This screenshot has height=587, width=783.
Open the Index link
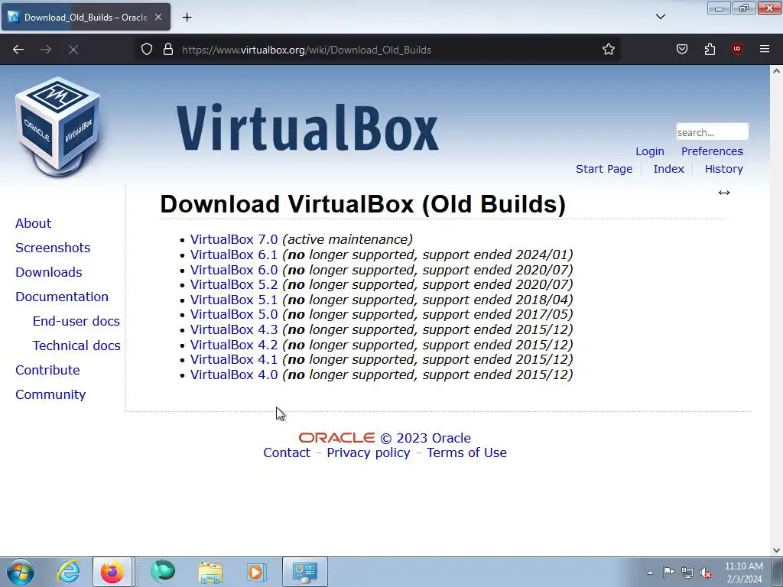[668, 169]
